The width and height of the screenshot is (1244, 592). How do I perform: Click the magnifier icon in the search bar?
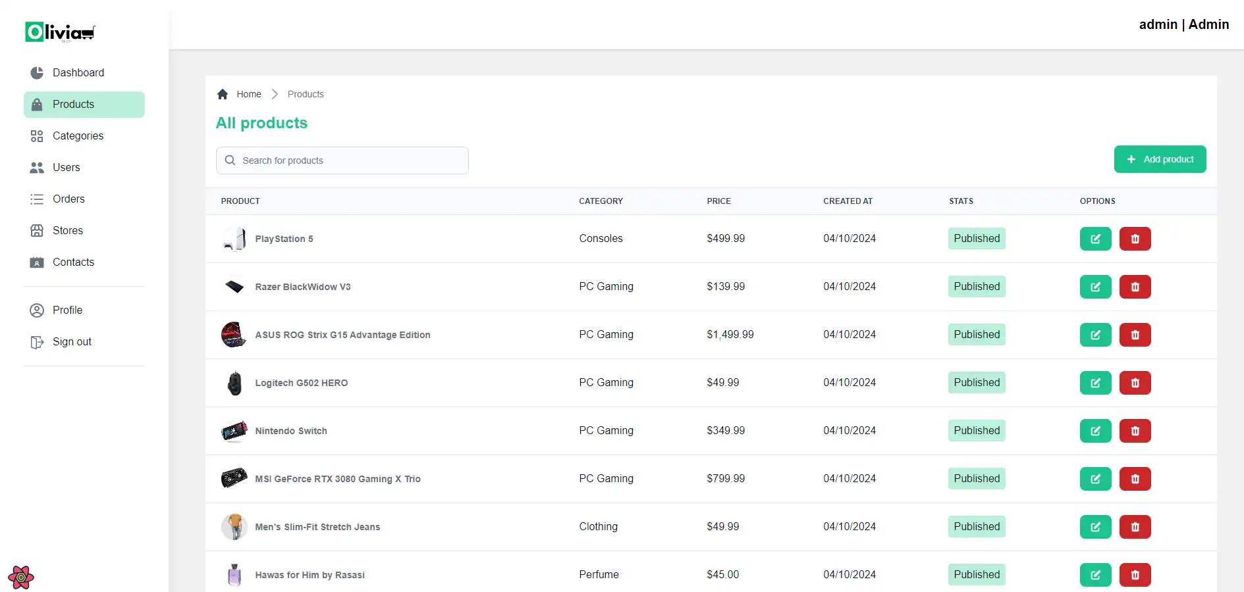pyautogui.click(x=229, y=160)
